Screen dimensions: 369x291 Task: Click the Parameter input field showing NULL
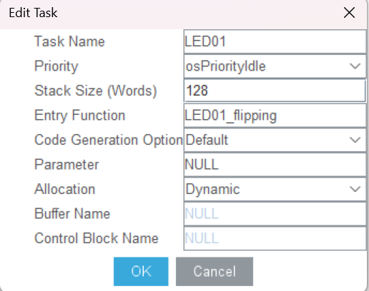click(x=275, y=165)
